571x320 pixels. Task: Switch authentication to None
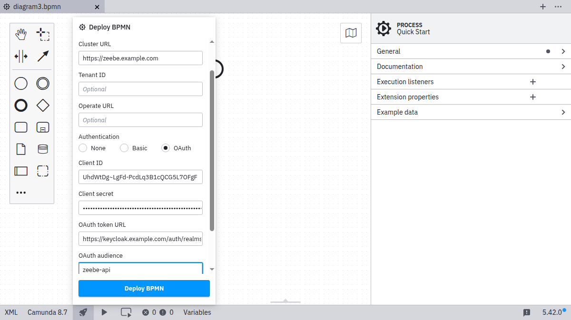(82, 148)
